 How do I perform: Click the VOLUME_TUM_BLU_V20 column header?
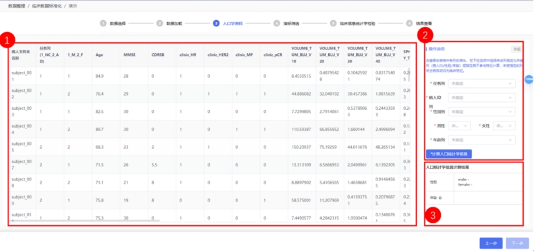(329, 55)
